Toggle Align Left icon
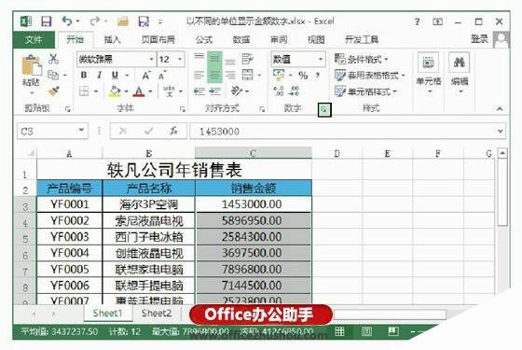The height and width of the screenshot is (350, 522). pyautogui.click(x=199, y=75)
